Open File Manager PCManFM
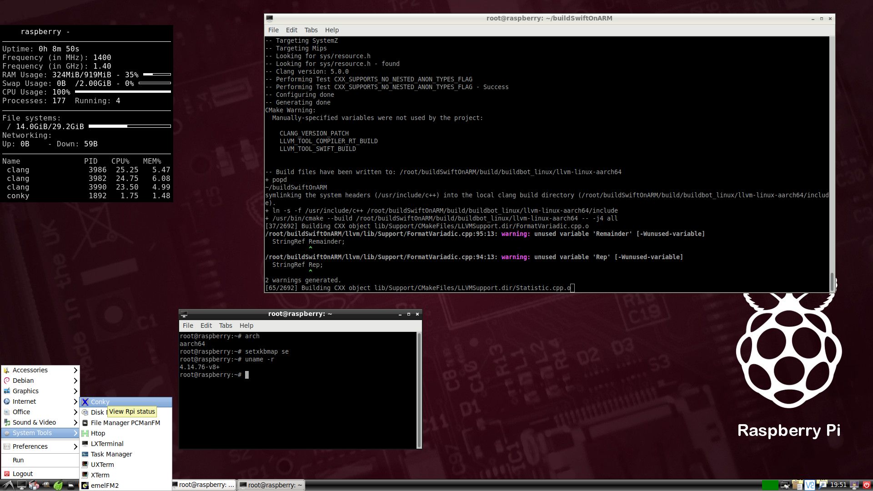 click(x=125, y=423)
